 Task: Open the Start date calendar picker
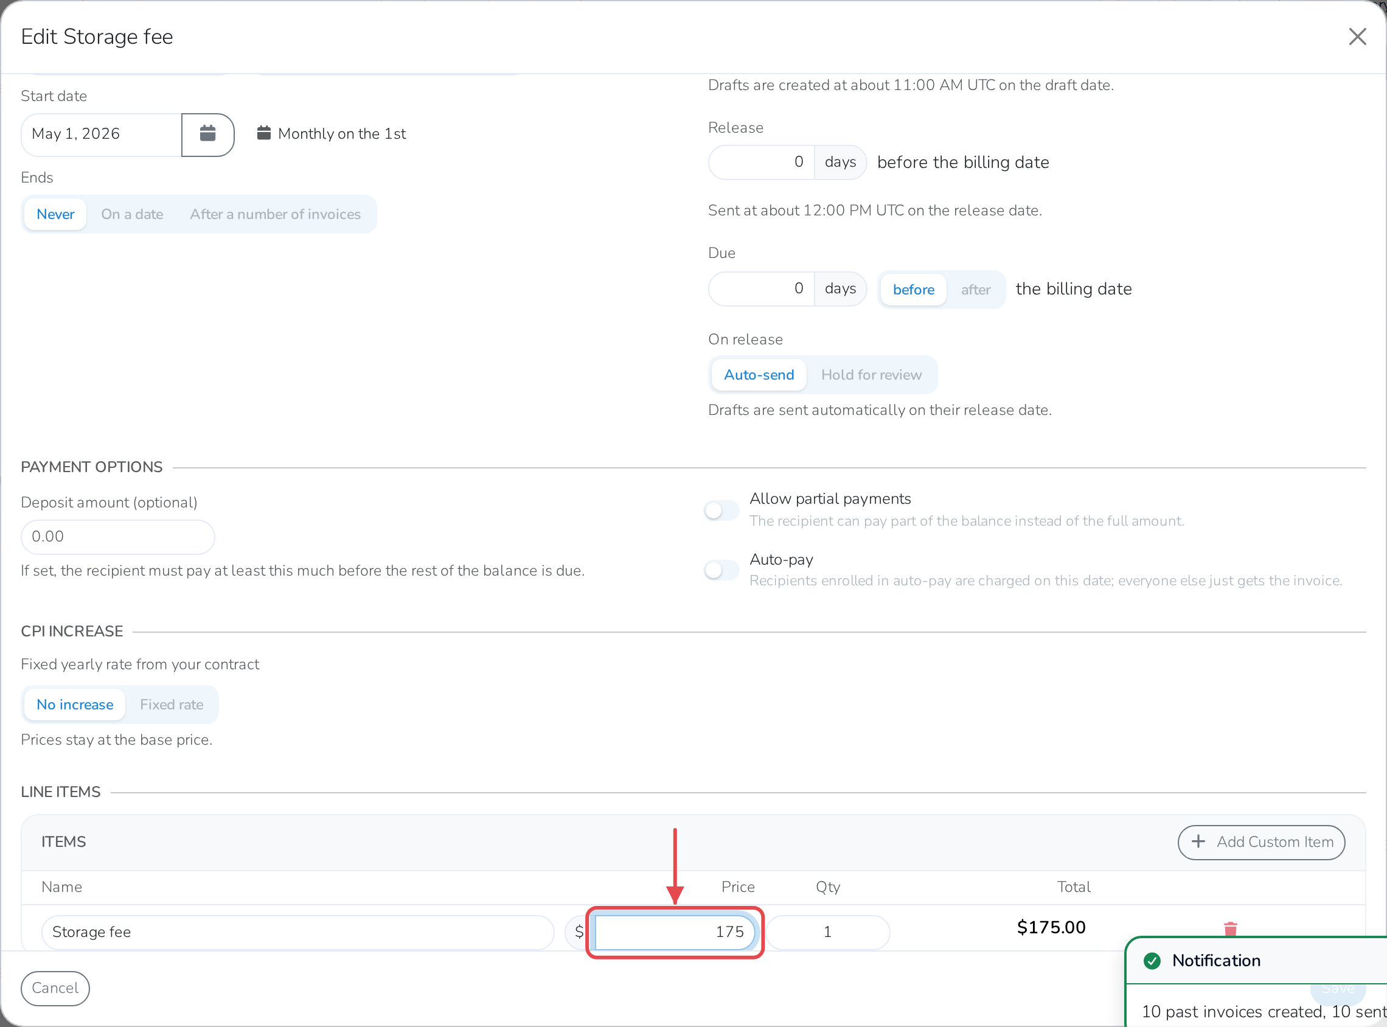point(207,134)
